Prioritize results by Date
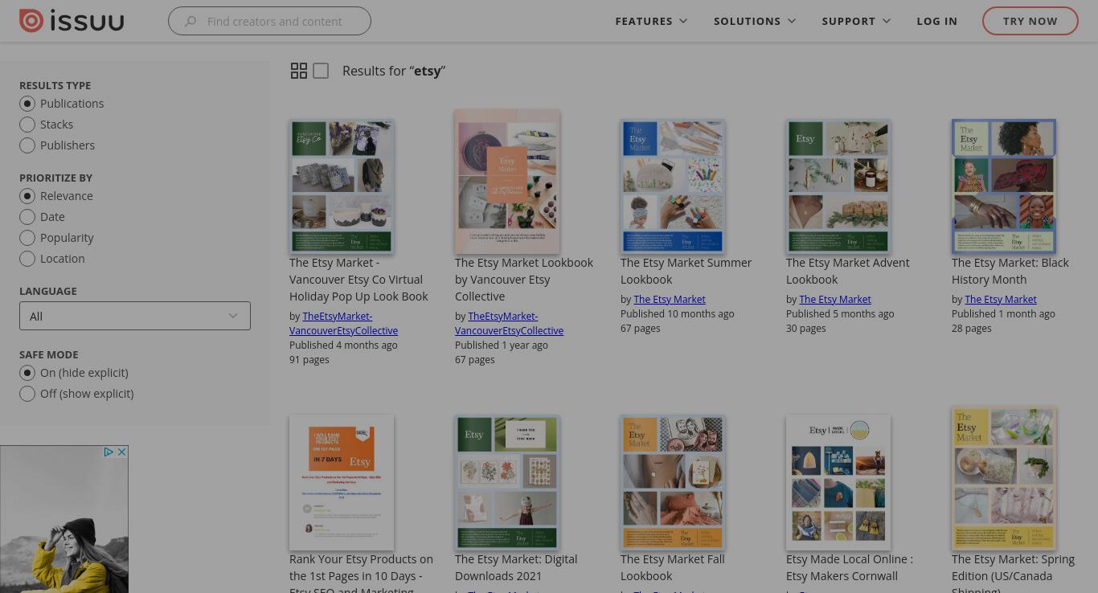Screen dimensions: 1098x593 tap(27, 217)
